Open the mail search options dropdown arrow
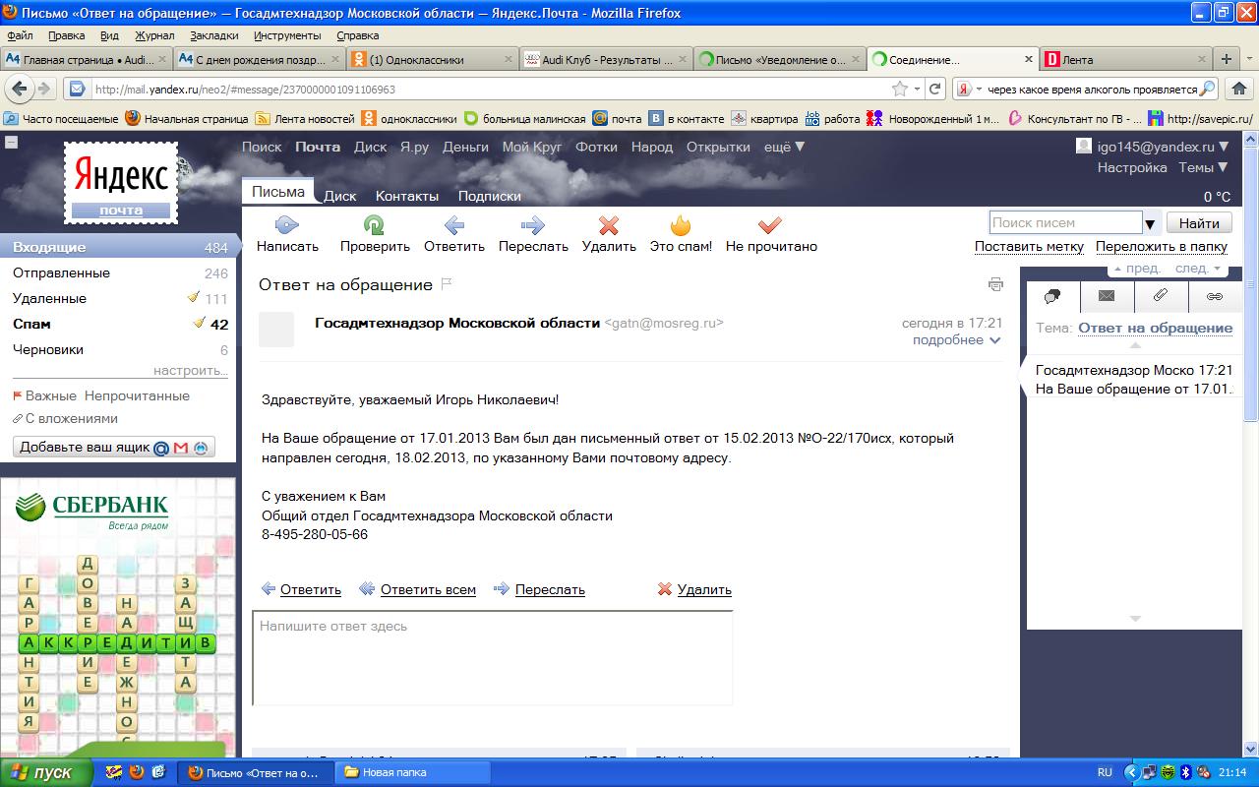 pos(1149,223)
